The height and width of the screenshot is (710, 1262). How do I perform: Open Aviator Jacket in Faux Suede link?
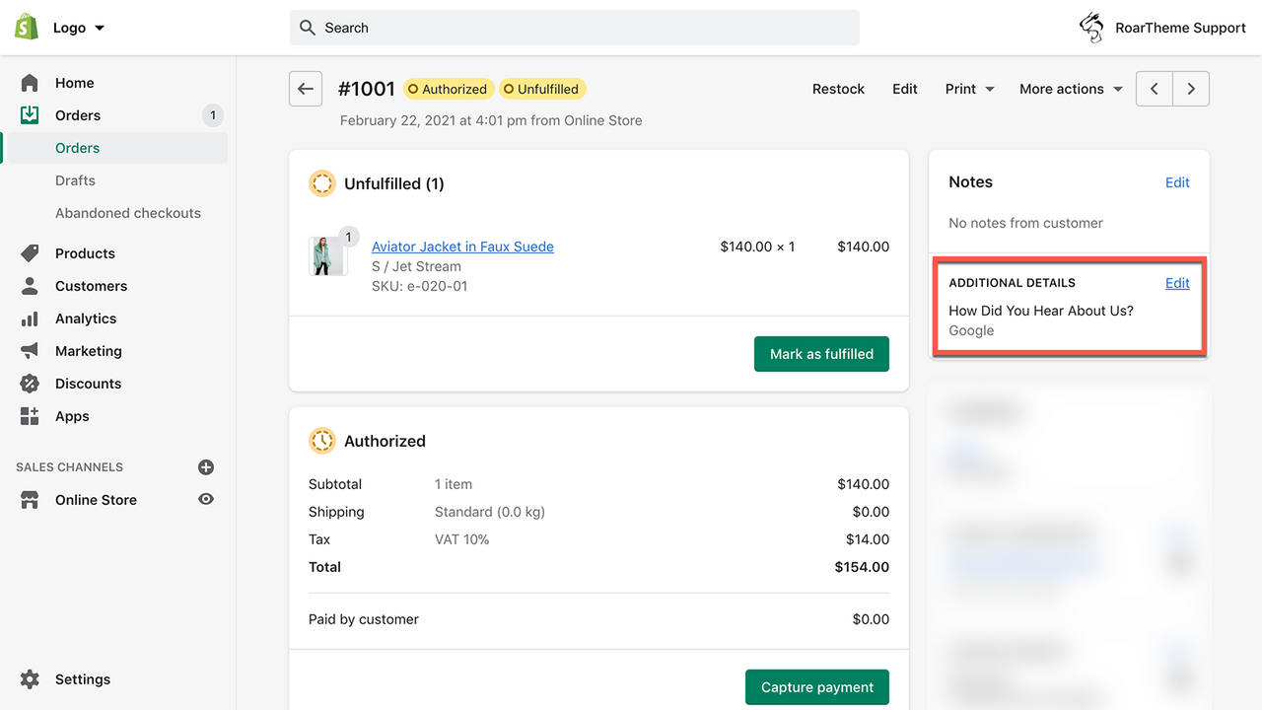[462, 247]
